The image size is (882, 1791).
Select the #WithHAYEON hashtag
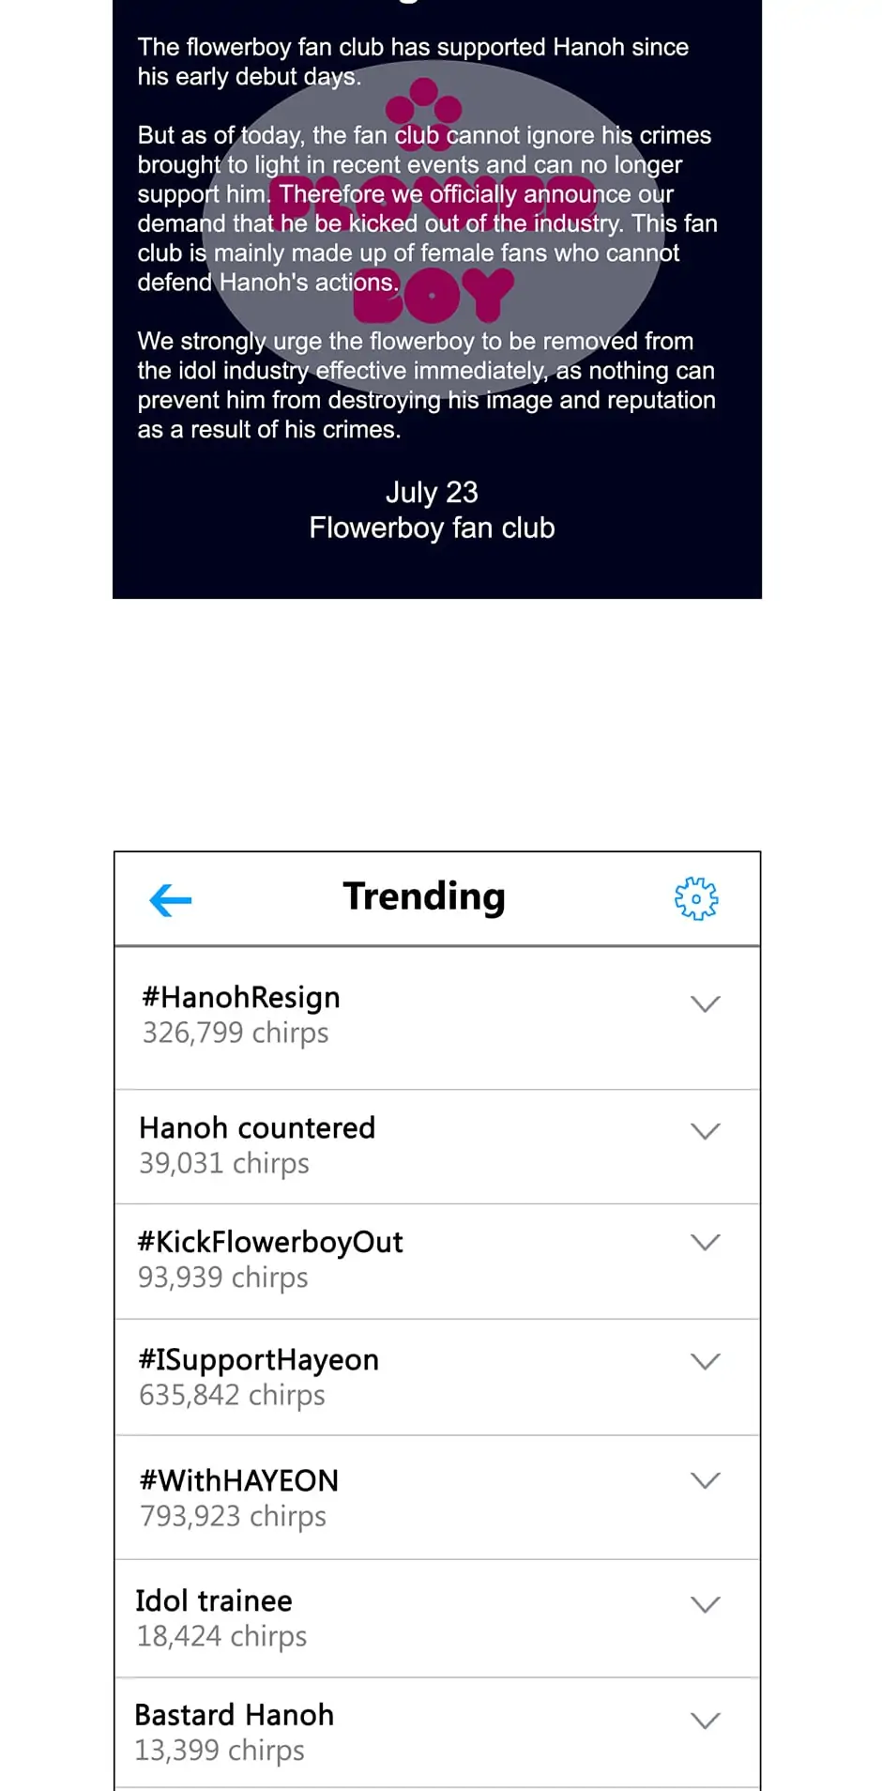click(x=239, y=1480)
